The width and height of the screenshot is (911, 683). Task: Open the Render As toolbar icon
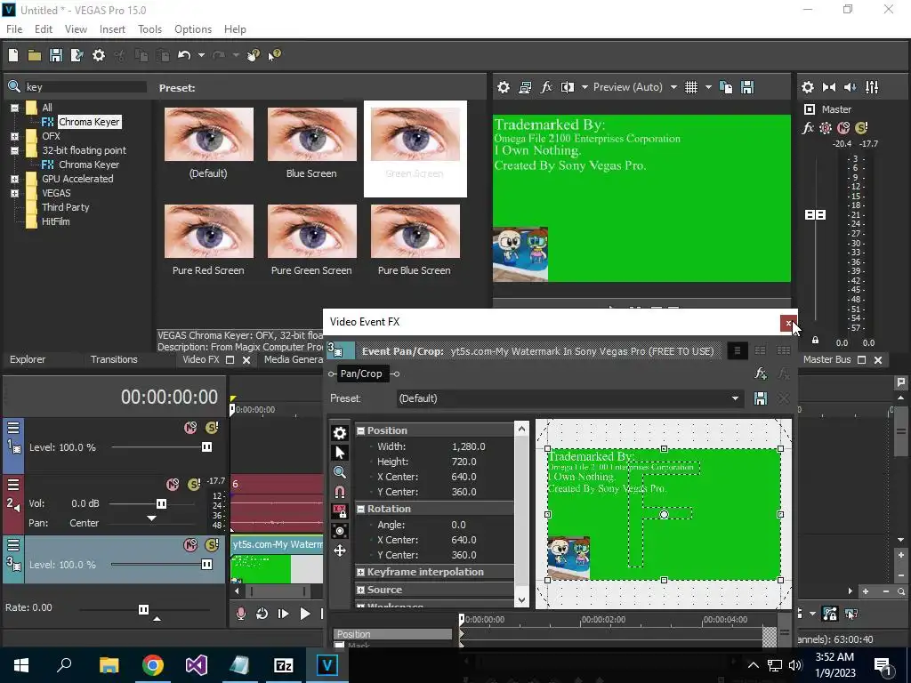click(x=77, y=55)
